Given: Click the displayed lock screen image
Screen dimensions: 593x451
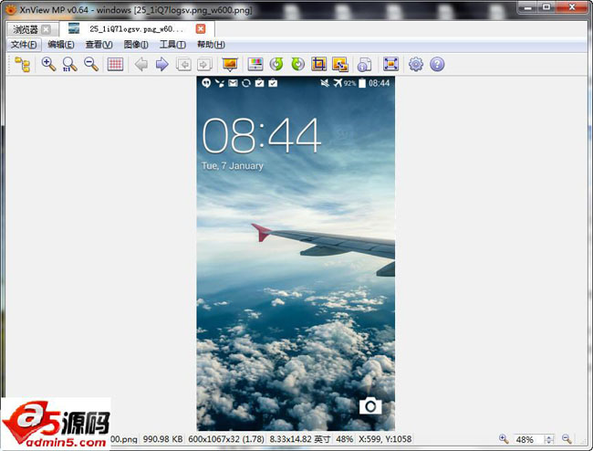Looking at the screenshot, I should coord(296,253).
